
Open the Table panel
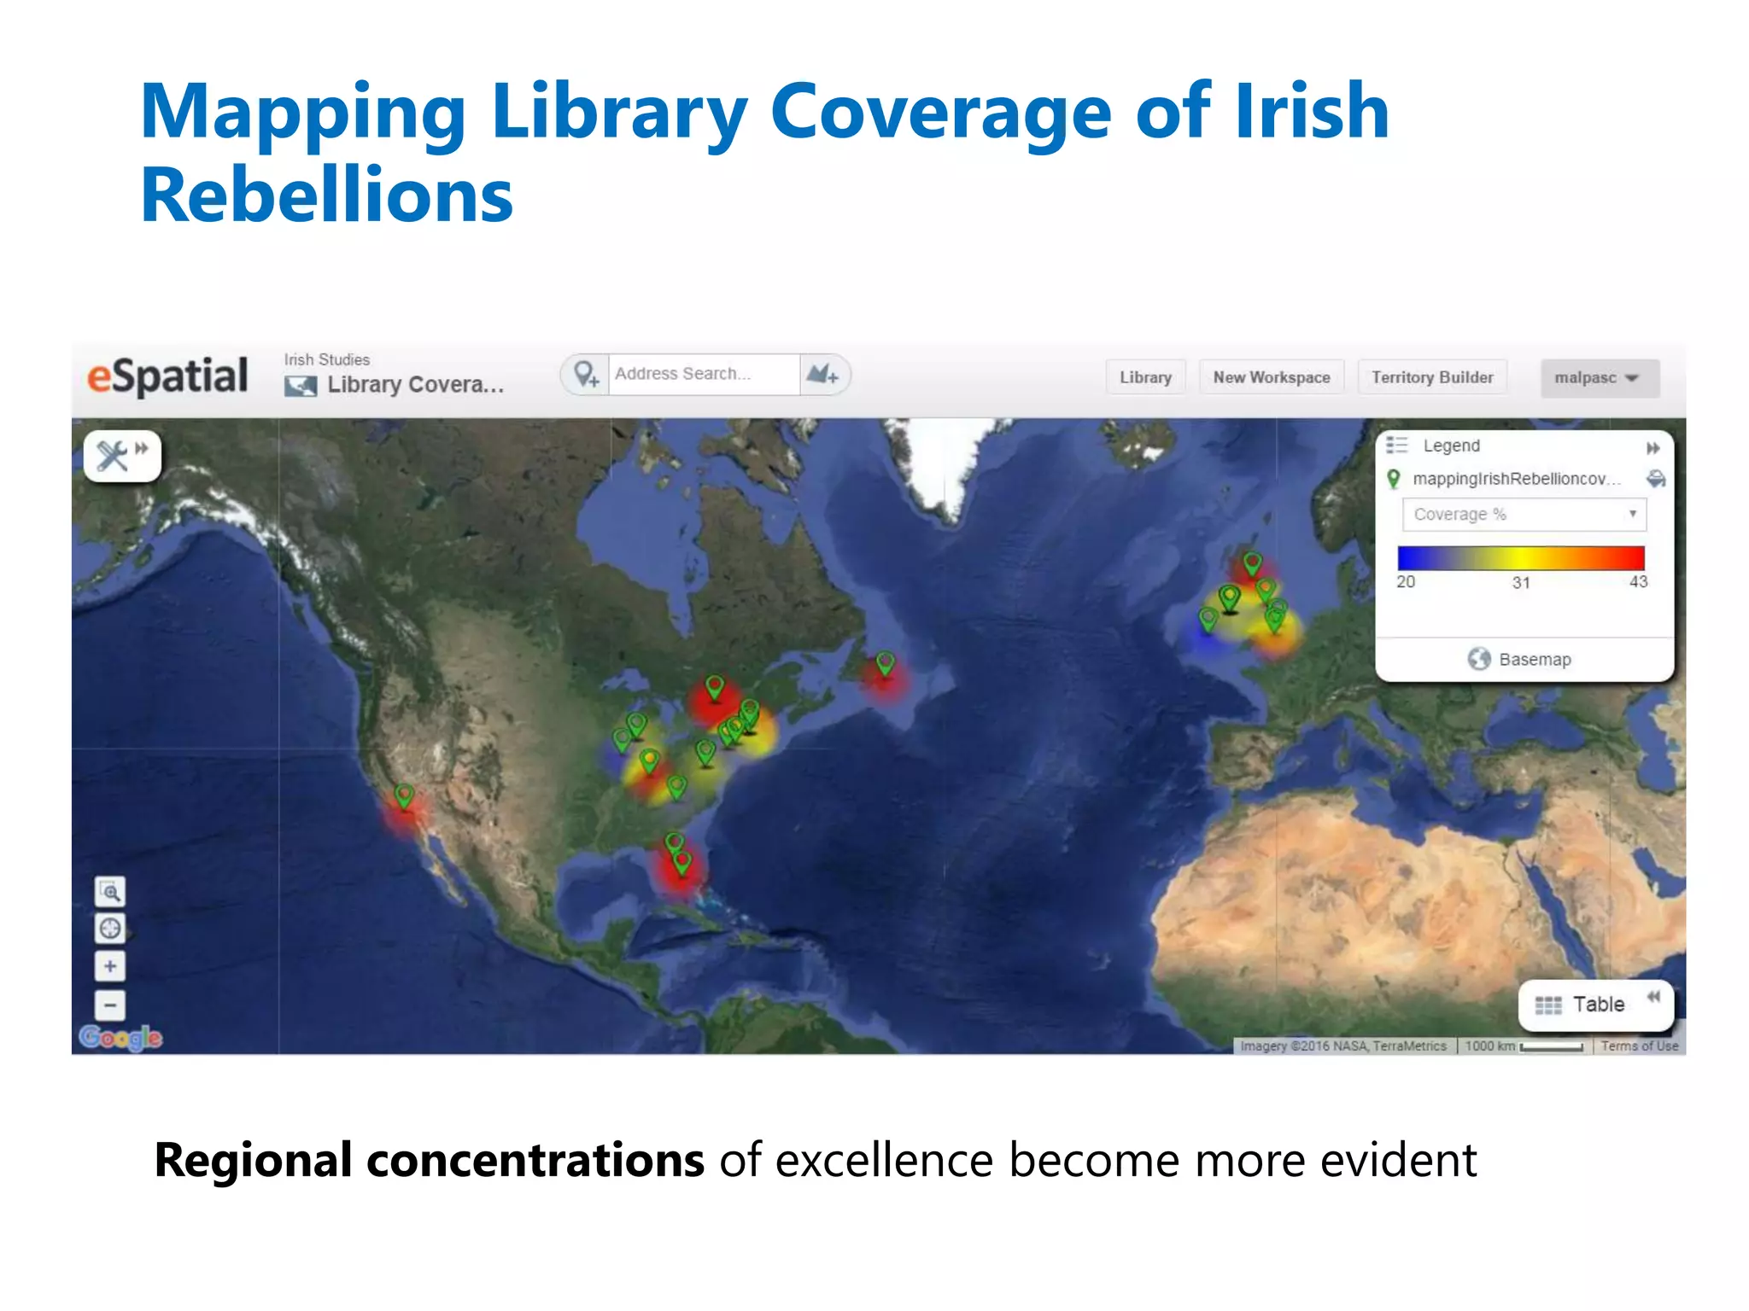(x=1594, y=1005)
